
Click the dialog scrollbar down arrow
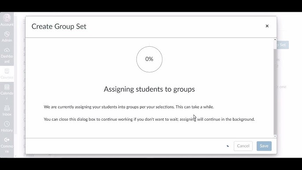tap(275, 136)
